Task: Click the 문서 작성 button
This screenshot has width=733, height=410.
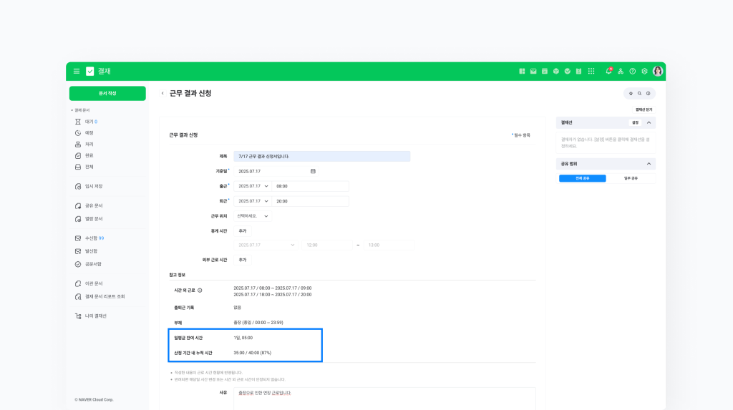Action: [x=107, y=94]
